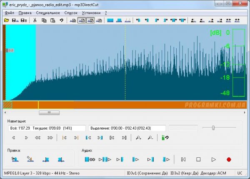
Task: Click the scrollbar left arrow below waveform
Action: point(5,113)
